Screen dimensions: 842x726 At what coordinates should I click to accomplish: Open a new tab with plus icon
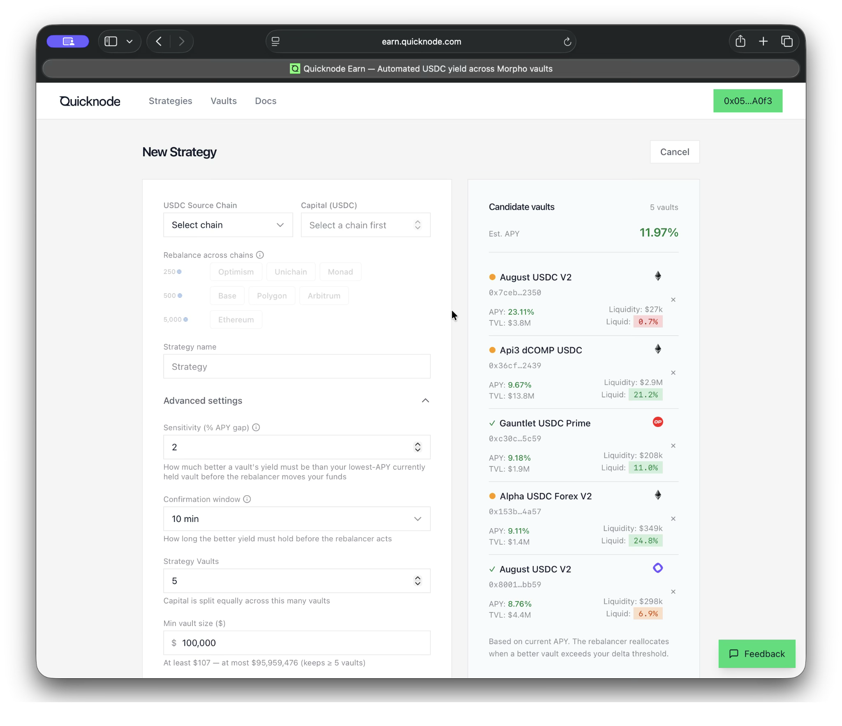pos(763,41)
